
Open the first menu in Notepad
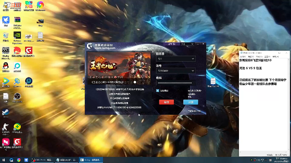(243, 57)
